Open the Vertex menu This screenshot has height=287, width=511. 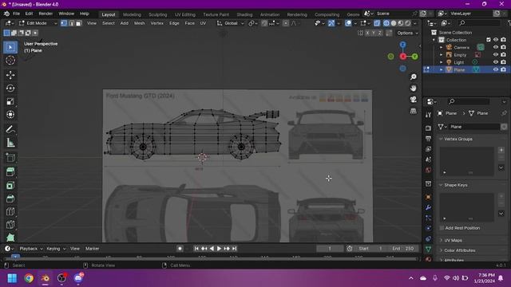coord(156,23)
